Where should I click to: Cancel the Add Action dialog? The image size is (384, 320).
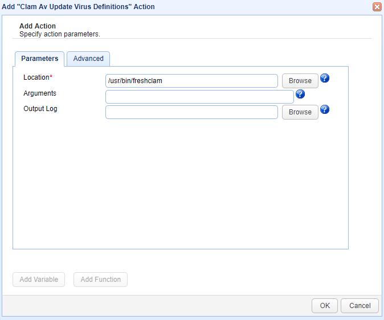coord(360,306)
